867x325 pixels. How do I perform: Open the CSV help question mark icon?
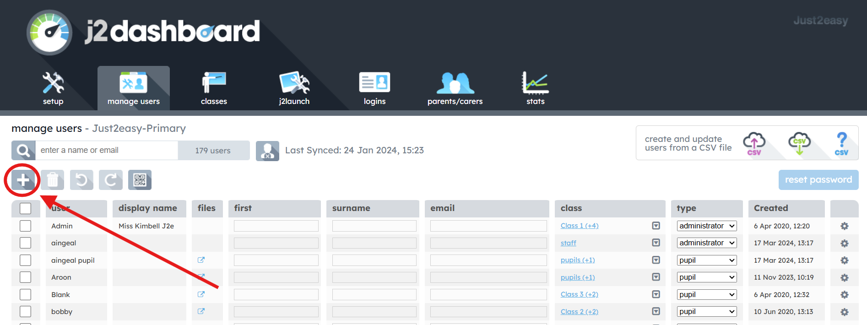[841, 144]
